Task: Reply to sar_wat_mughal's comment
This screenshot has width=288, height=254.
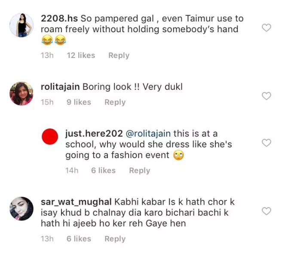Action: 115,239
